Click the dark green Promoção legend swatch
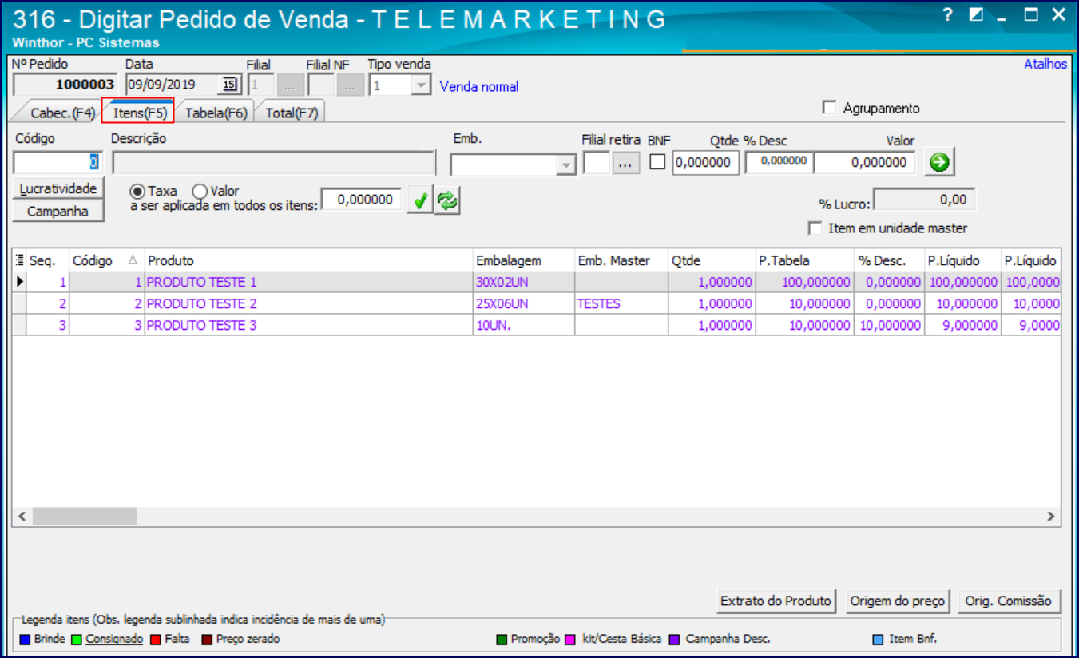Screen dimensions: 1079x658 (502, 640)
